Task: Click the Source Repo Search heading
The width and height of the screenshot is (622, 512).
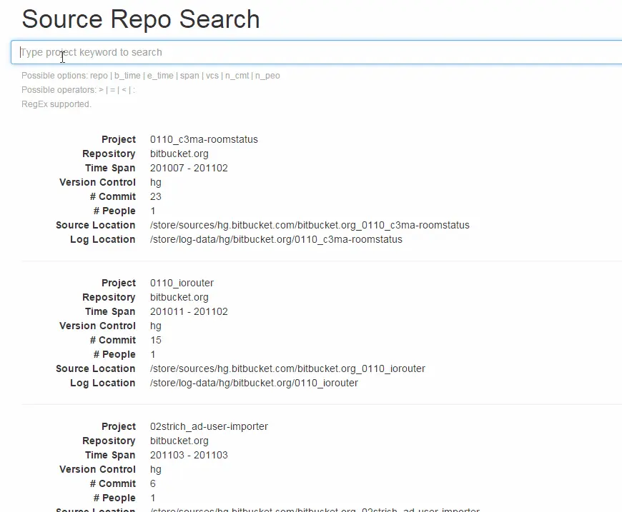Action: tap(141, 19)
